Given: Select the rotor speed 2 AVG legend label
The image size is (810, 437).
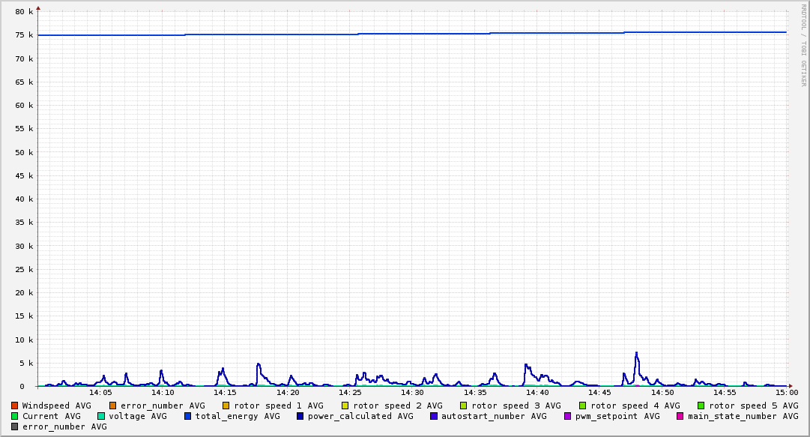Looking at the screenshot, I should (397, 406).
